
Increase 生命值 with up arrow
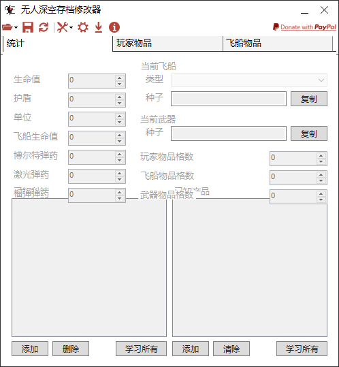click(120, 78)
